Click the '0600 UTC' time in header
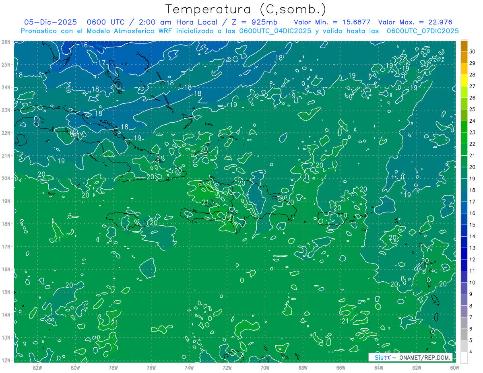 tap(107, 22)
